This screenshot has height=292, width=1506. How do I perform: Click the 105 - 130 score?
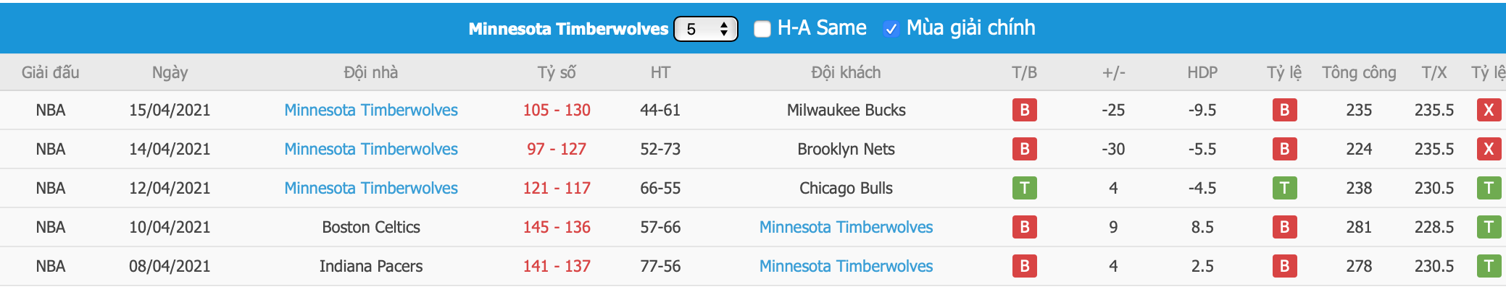click(557, 110)
